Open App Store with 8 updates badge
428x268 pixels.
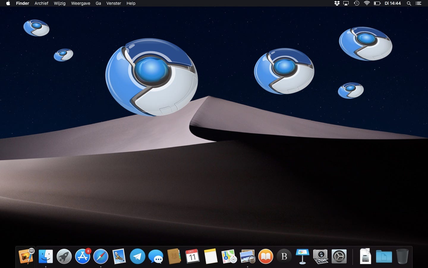(x=83, y=256)
